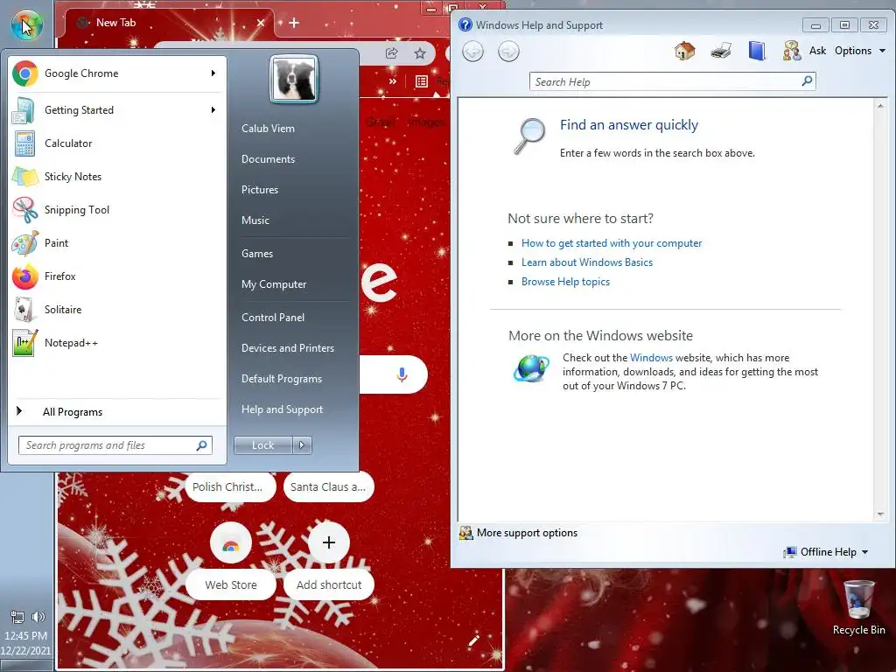The height and width of the screenshot is (672, 896).
Task: Open the Solitaire game
Action: tap(116, 309)
